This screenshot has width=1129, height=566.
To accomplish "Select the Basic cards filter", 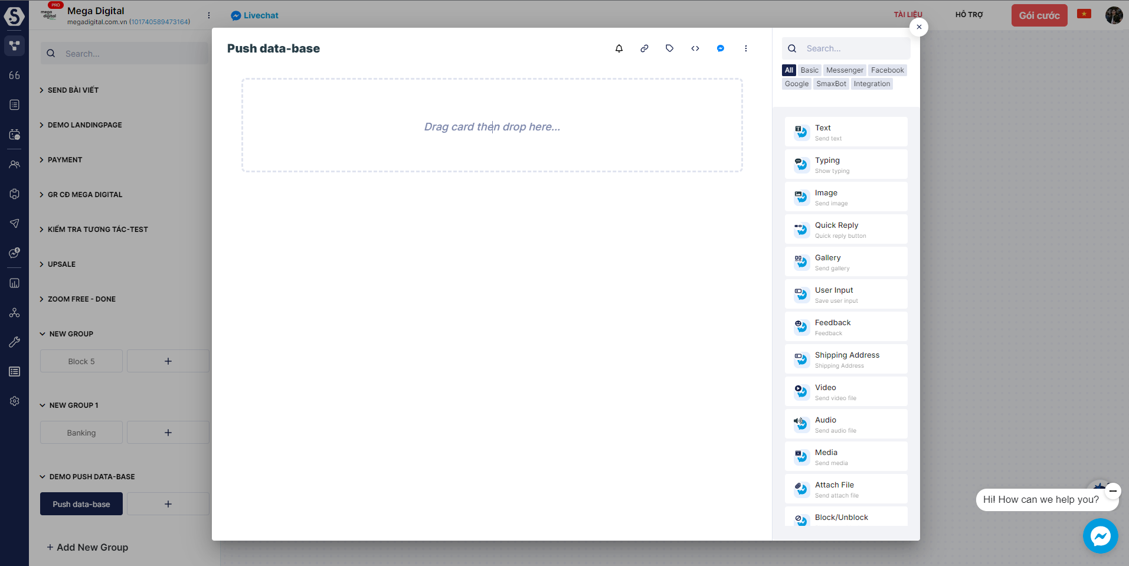I will 809,70.
